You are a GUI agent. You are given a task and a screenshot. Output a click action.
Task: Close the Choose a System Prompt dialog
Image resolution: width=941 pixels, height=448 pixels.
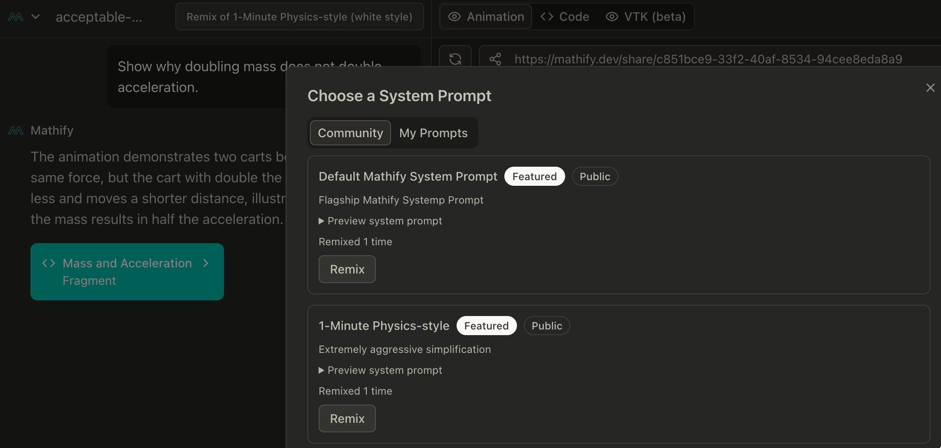pyautogui.click(x=930, y=88)
